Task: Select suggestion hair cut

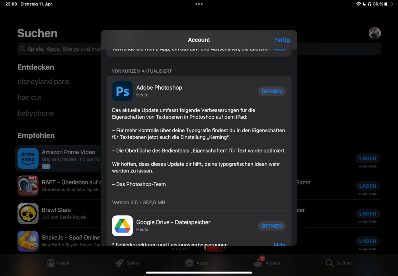Action: coord(29,97)
